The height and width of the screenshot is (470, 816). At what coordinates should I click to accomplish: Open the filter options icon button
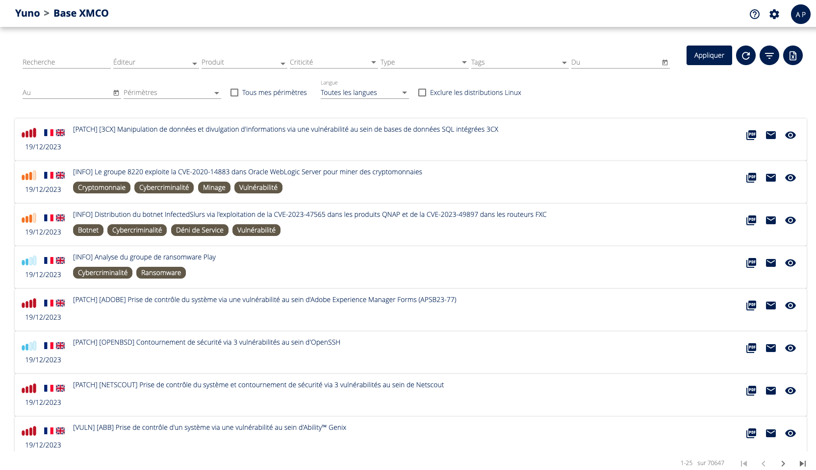(769, 55)
